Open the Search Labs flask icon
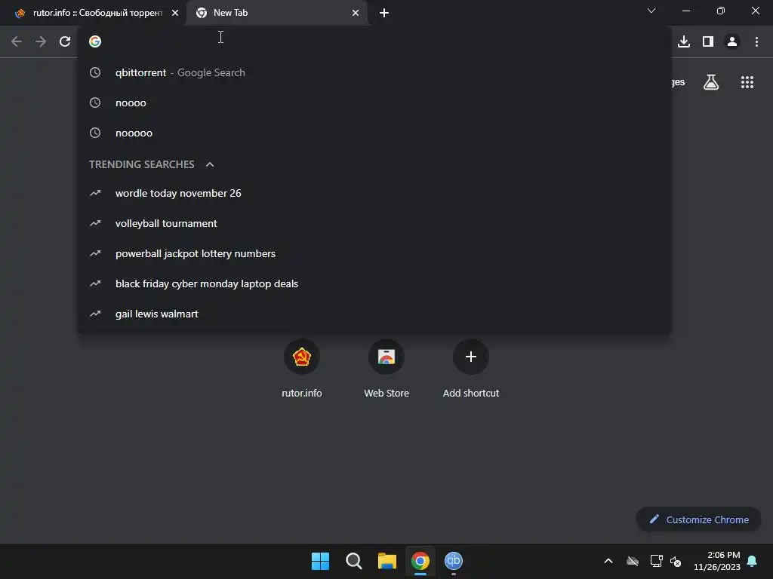Screen dimensions: 773x579 coord(711,82)
